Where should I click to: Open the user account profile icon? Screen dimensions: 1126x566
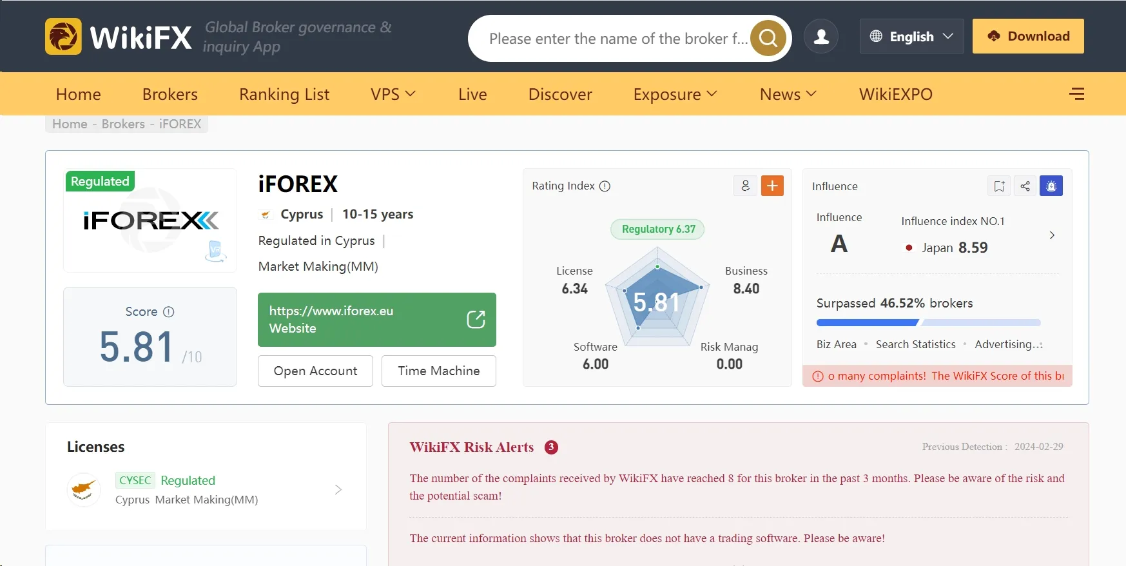[x=821, y=36]
